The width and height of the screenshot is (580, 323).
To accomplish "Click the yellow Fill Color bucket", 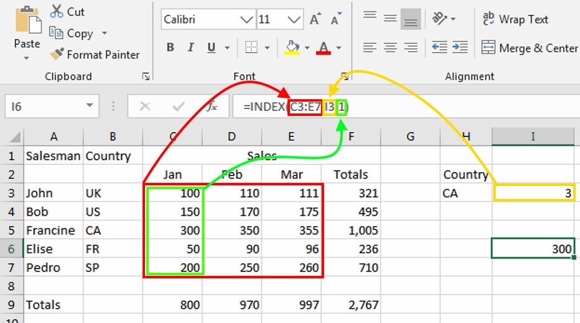I will coord(291,47).
